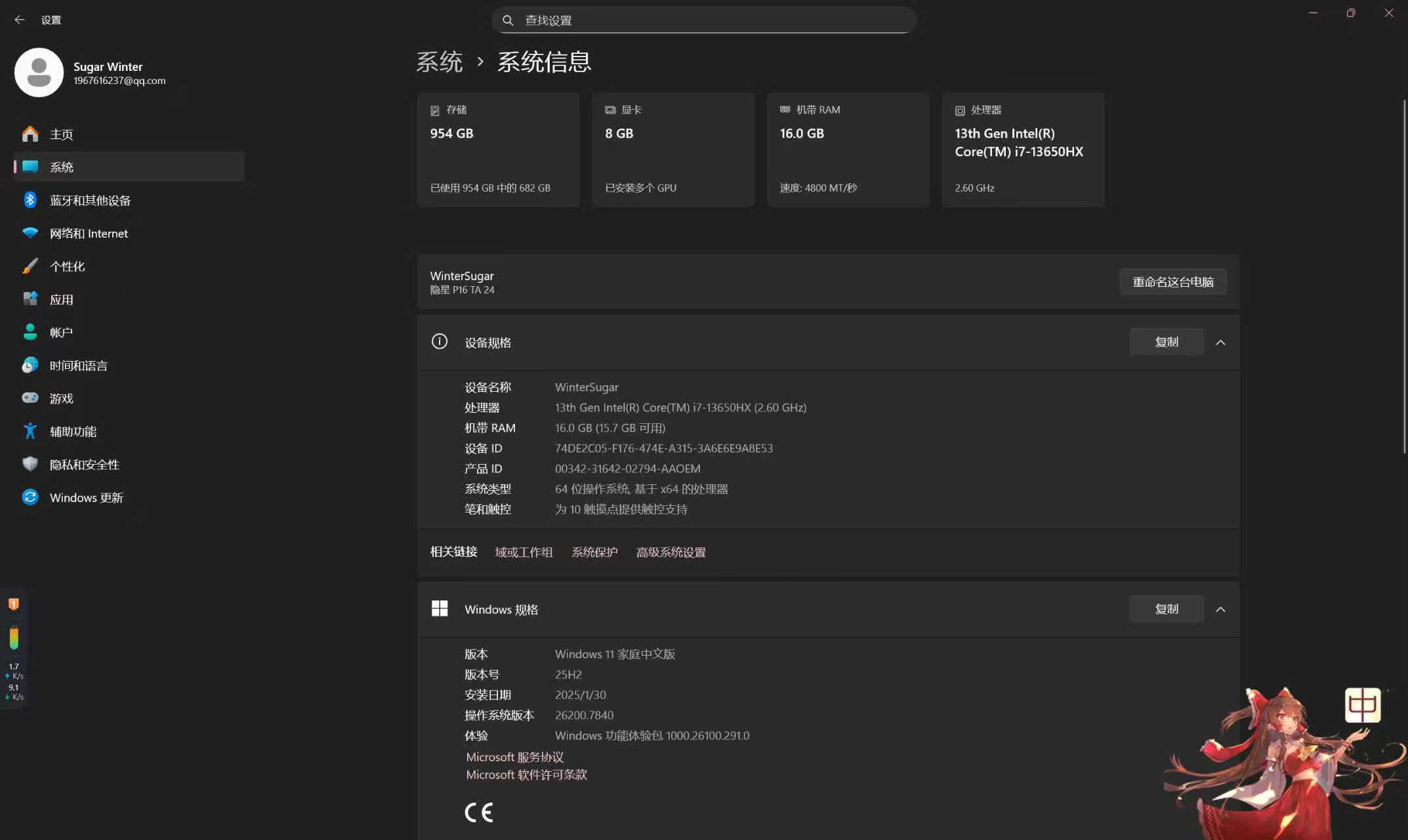
Task: Open Microsoft Services Agreement link
Action: tap(514, 757)
